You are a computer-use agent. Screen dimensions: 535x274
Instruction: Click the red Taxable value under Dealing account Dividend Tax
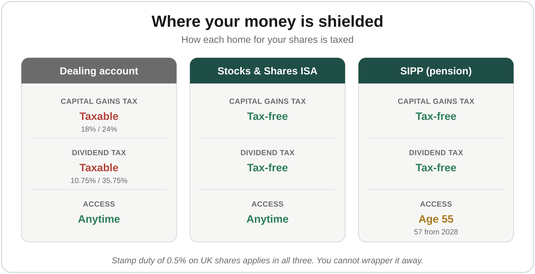99,168
